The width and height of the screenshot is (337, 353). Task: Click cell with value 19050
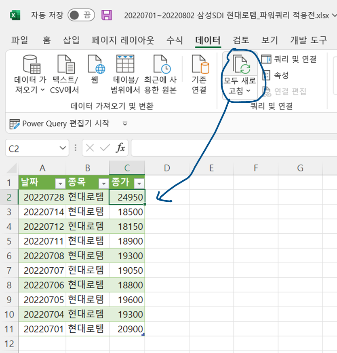point(127,271)
